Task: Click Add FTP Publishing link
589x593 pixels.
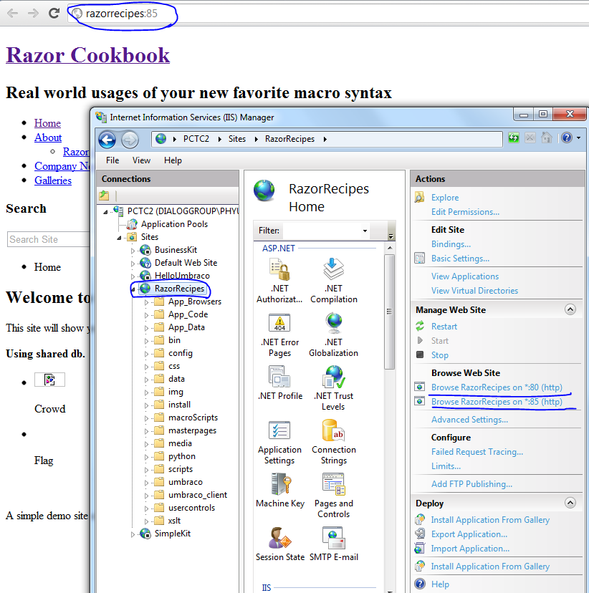Action: point(471,484)
